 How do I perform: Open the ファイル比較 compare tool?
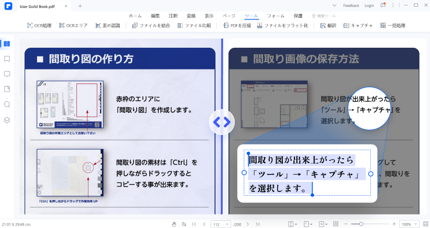(x=194, y=26)
